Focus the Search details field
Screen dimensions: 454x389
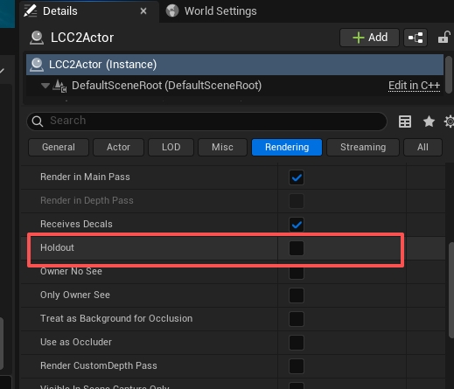206,121
